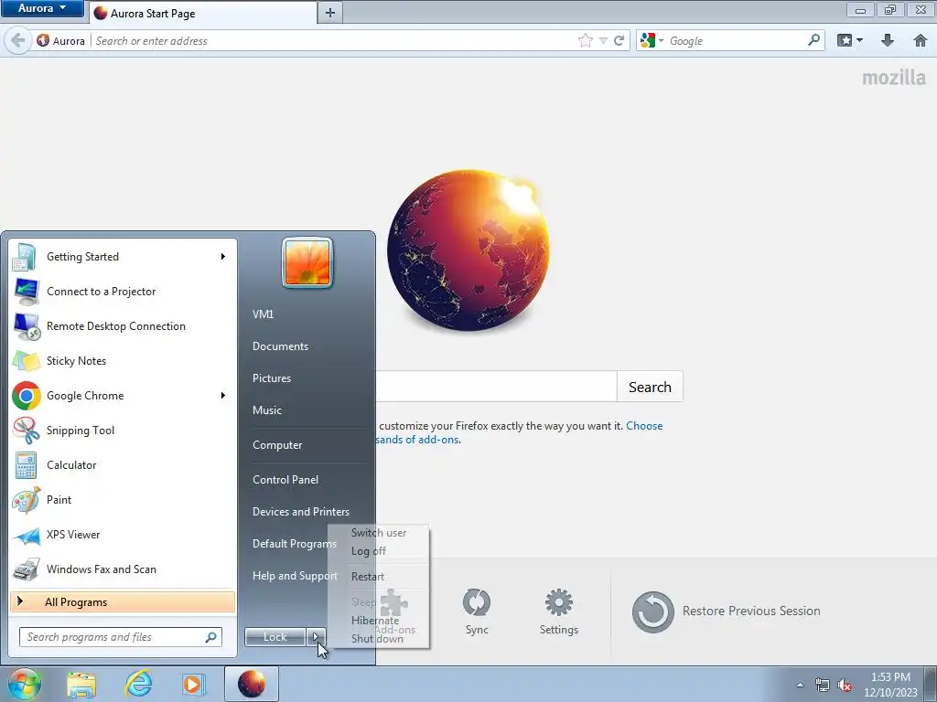This screenshot has width=937, height=702.
Task: Select Switch user from power menu
Action: [x=379, y=533]
